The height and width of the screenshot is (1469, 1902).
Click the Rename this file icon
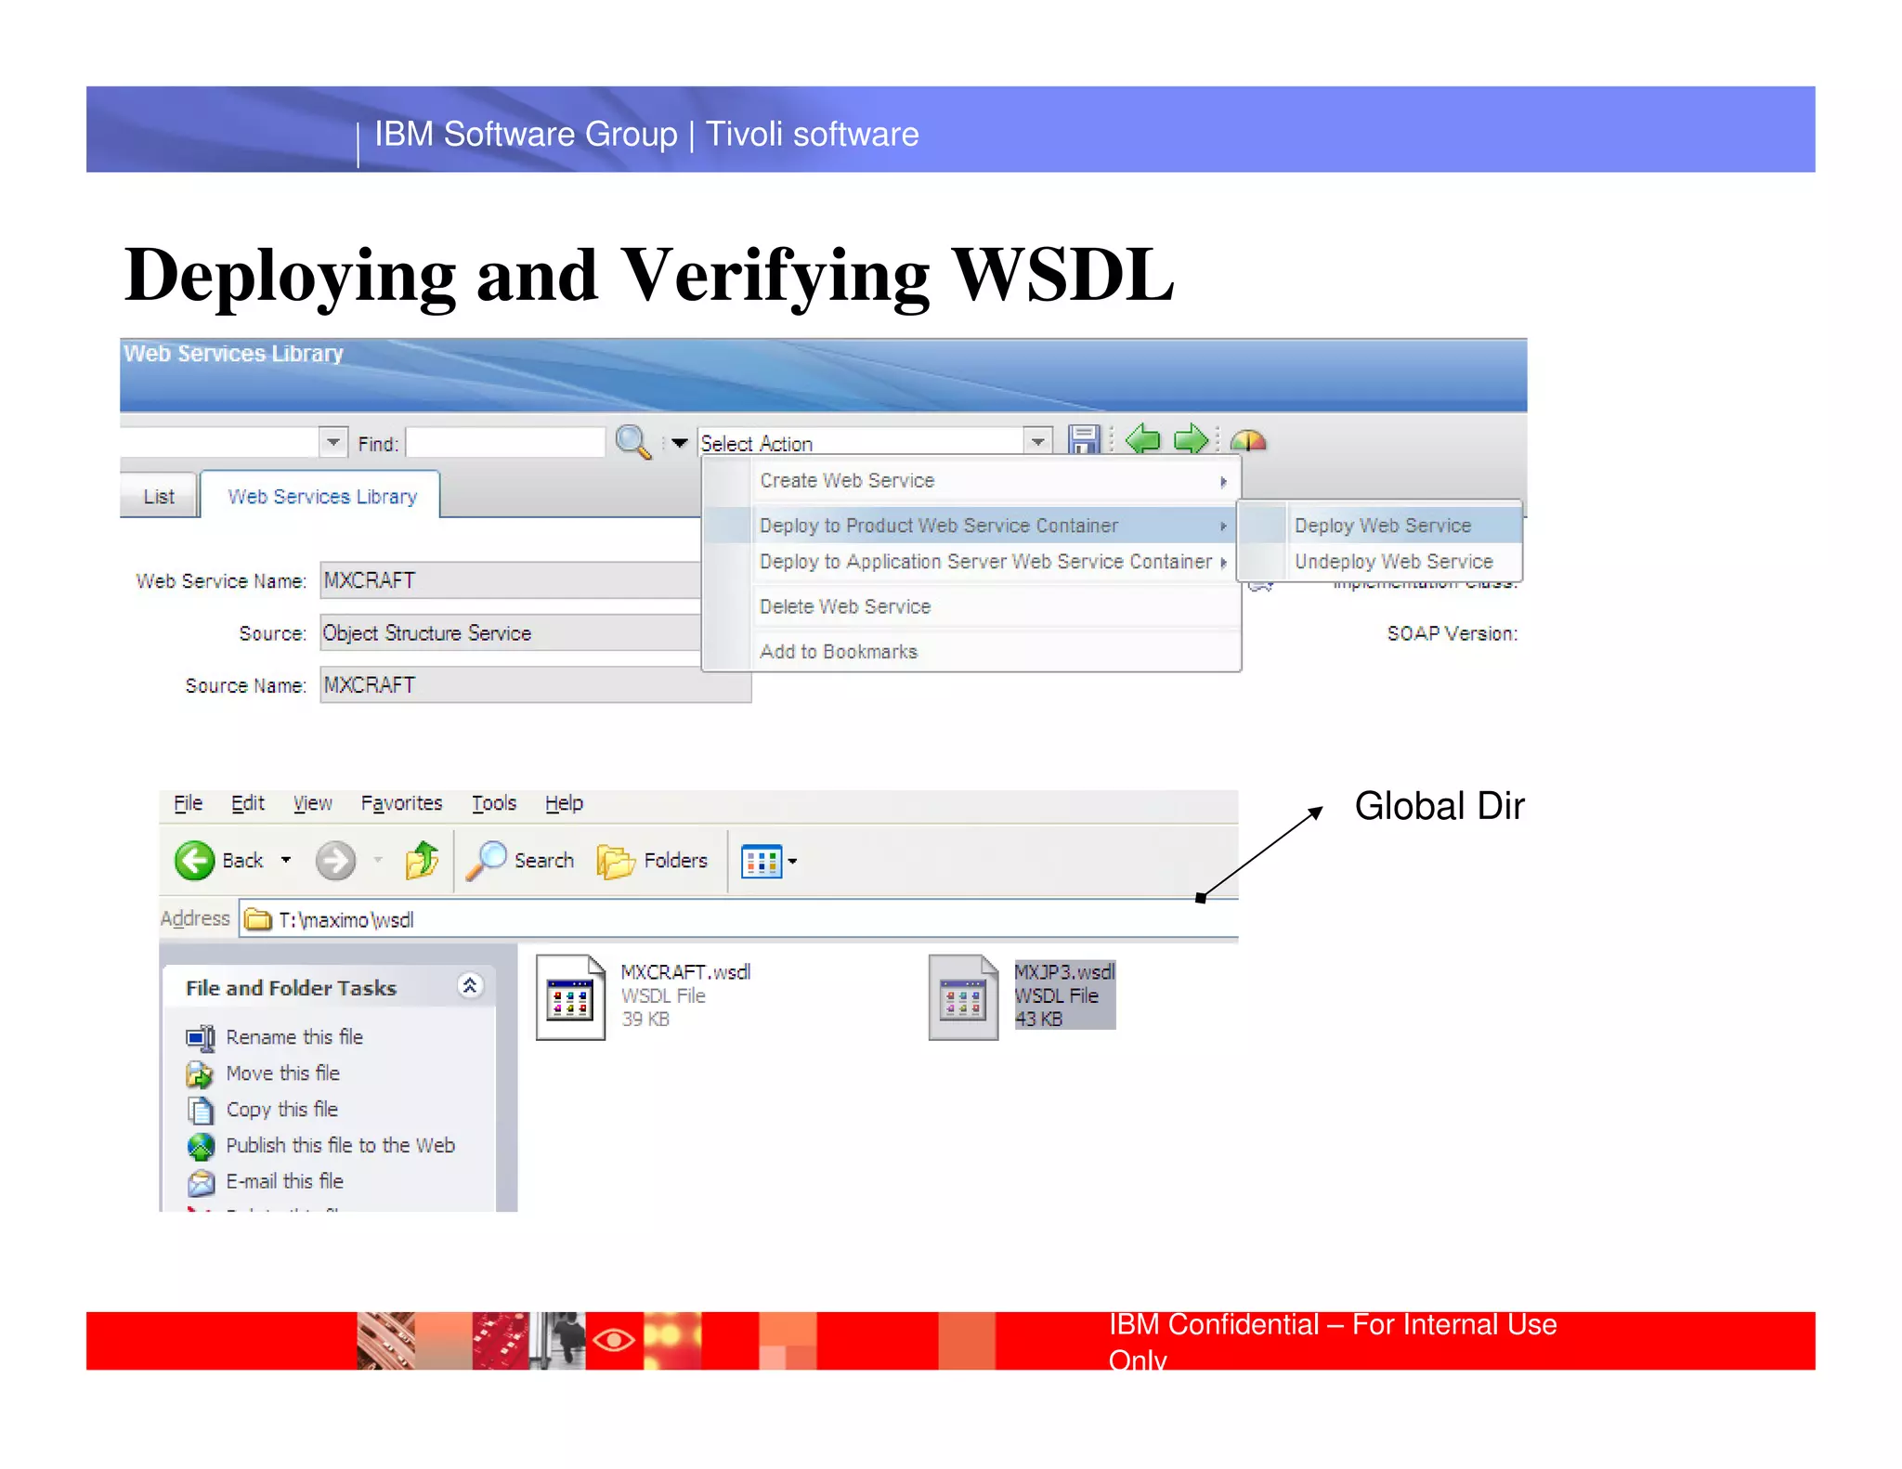point(201,1037)
